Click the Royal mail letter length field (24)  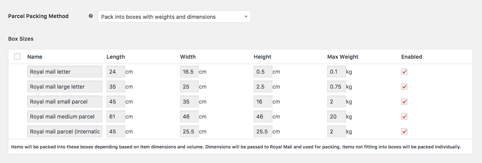(x=116, y=72)
